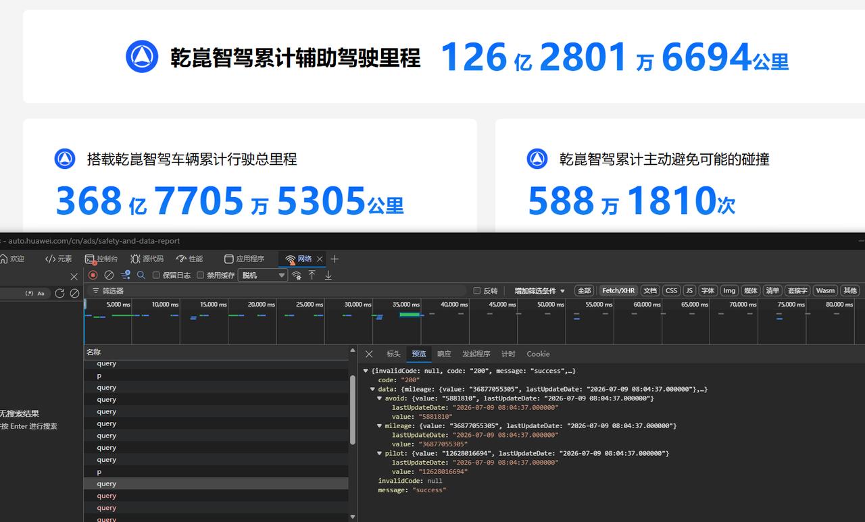Clear the network log
Screen dimensions: 865x522
coord(109,275)
